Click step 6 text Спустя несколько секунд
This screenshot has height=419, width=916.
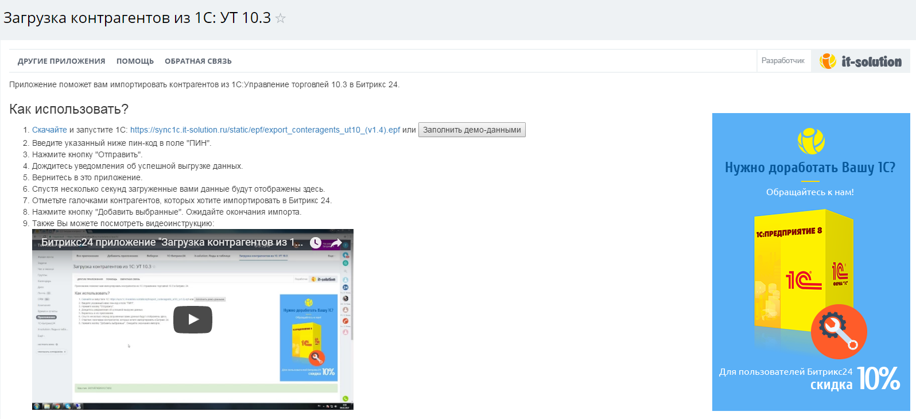coord(178,189)
